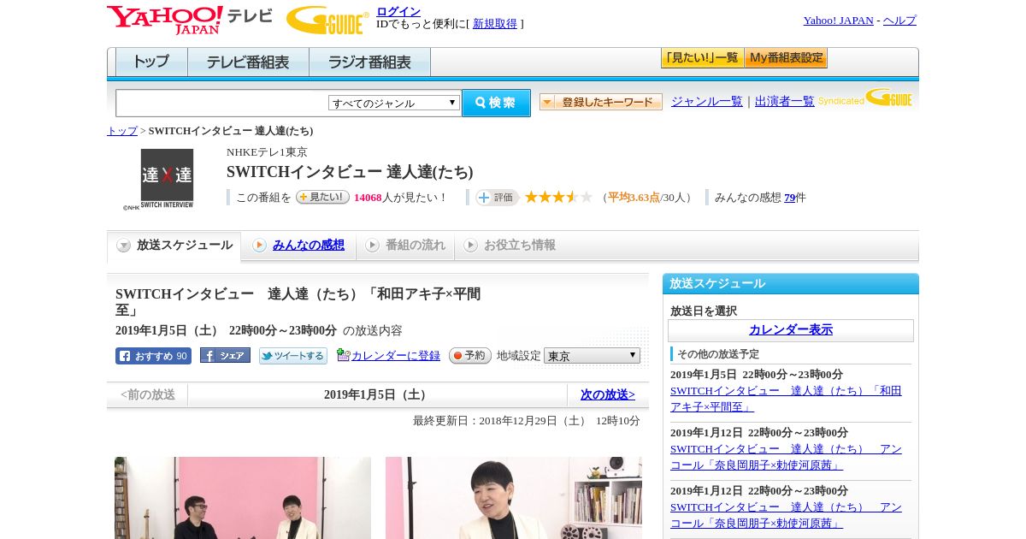Open the ログイン link
This screenshot has width=1026, height=539.
(x=398, y=11)
